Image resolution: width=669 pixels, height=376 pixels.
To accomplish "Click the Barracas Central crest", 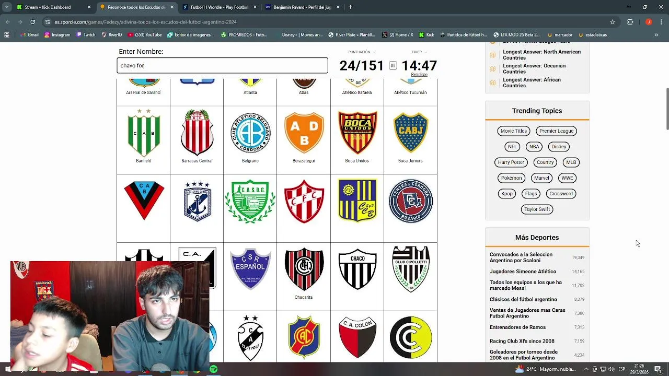I will coord(197,133).
